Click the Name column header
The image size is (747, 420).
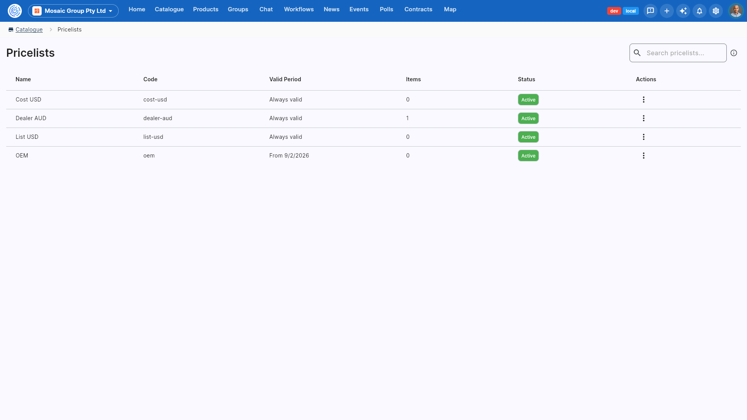click(23, 79)
